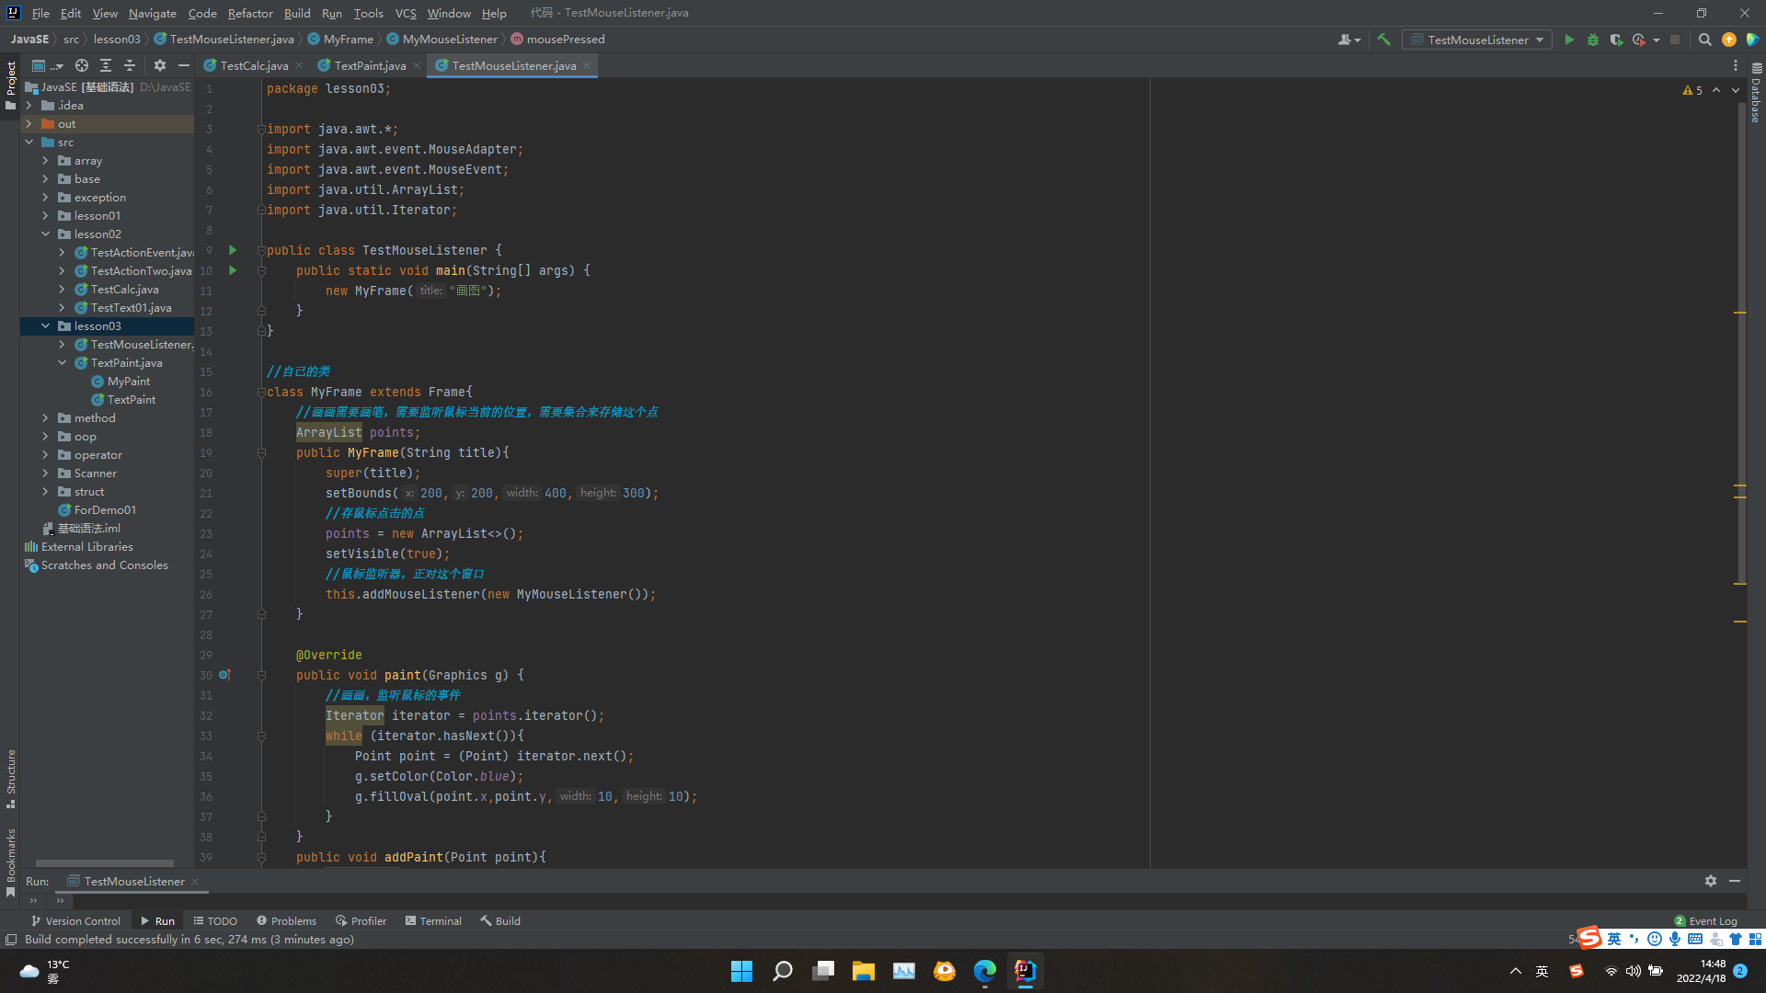Image resolution: width=1766 pixels, height=993 pixels.
Task: Click the green Run button in toolbar
Action: (1569, 40)
